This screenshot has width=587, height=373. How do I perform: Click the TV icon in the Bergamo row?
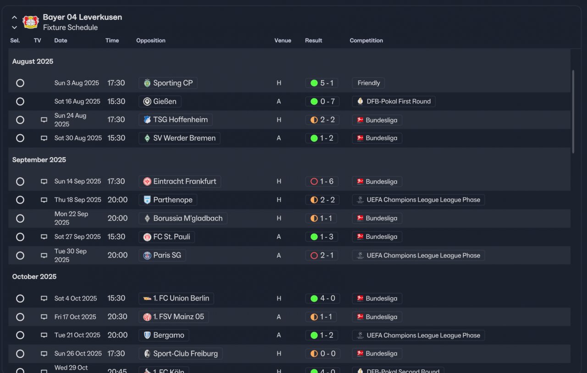coord(44,335)
